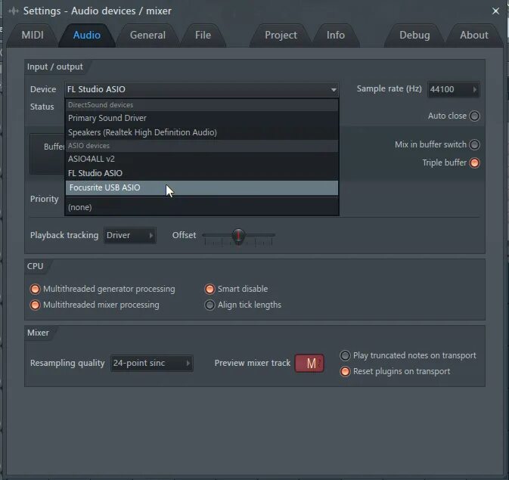
Task: Open the Sample rate 44100 dropdown
Action: tap(453, 89)
